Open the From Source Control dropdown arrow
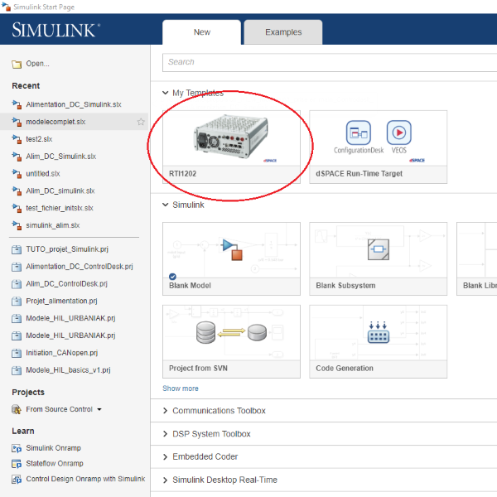This screenshot has height=497, width=497. point(99,409)
